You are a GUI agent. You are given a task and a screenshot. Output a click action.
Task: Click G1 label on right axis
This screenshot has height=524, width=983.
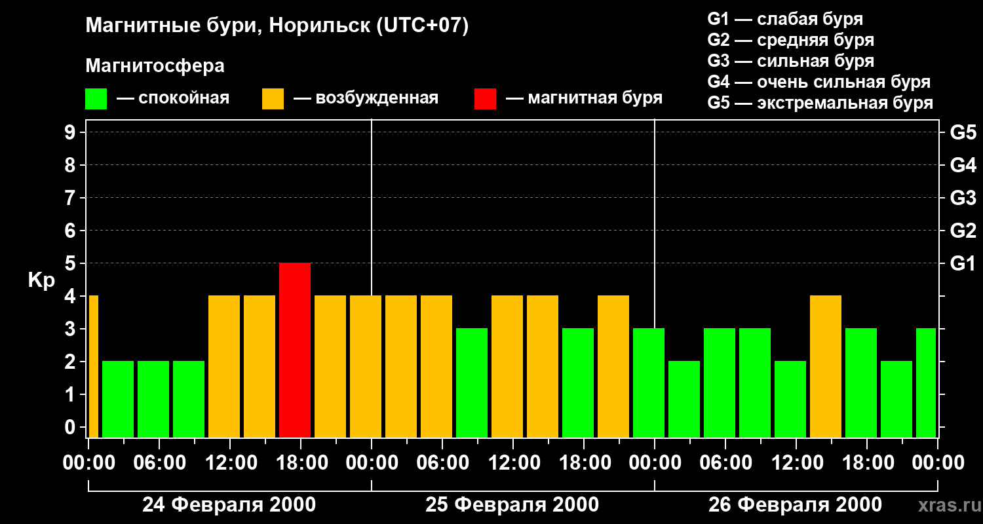tap(963, 263)
